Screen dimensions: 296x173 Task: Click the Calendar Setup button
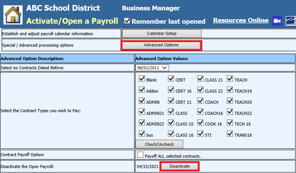click(x=161, y=34)
